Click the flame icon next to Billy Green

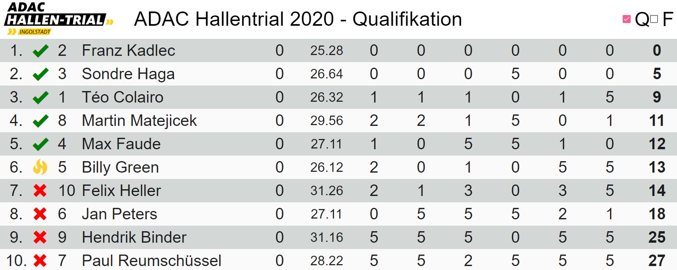click(x=40, y=167)
